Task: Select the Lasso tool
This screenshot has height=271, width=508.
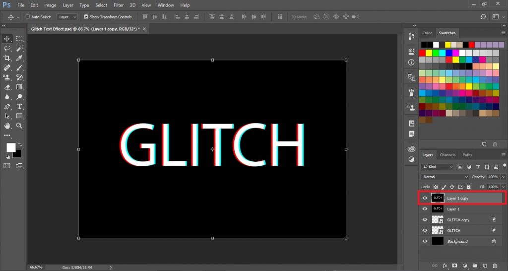Action: 7,49
